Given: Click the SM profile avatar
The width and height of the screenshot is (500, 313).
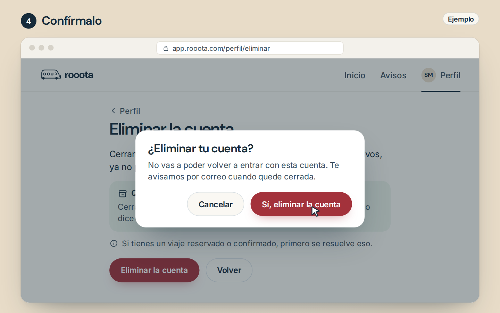Looking at the screenshot, I should 428,75.
